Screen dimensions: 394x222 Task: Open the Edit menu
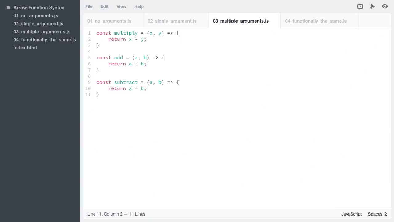(104, 6)
